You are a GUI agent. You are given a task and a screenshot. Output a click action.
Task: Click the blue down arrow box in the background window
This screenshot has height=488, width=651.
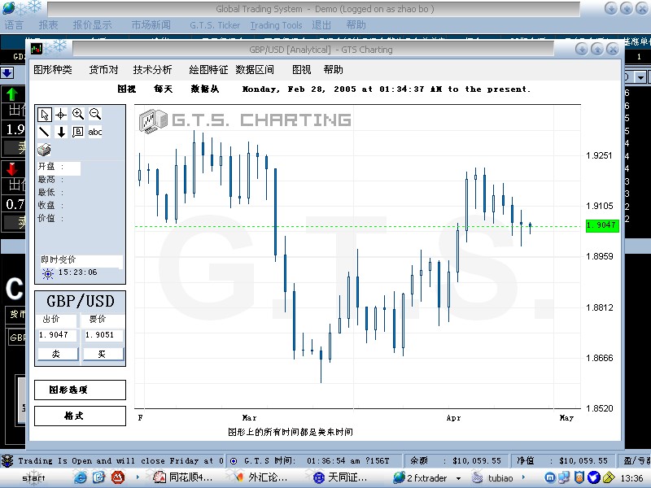coord(7,73)
